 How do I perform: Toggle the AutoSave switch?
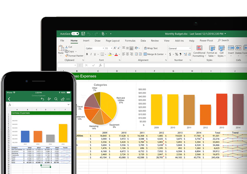coord(75,34)
